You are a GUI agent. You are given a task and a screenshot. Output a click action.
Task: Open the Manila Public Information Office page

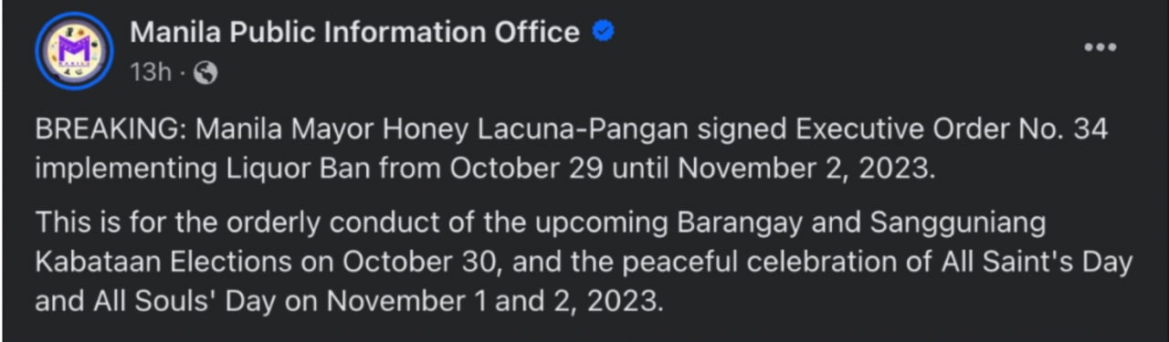[355, 33]
